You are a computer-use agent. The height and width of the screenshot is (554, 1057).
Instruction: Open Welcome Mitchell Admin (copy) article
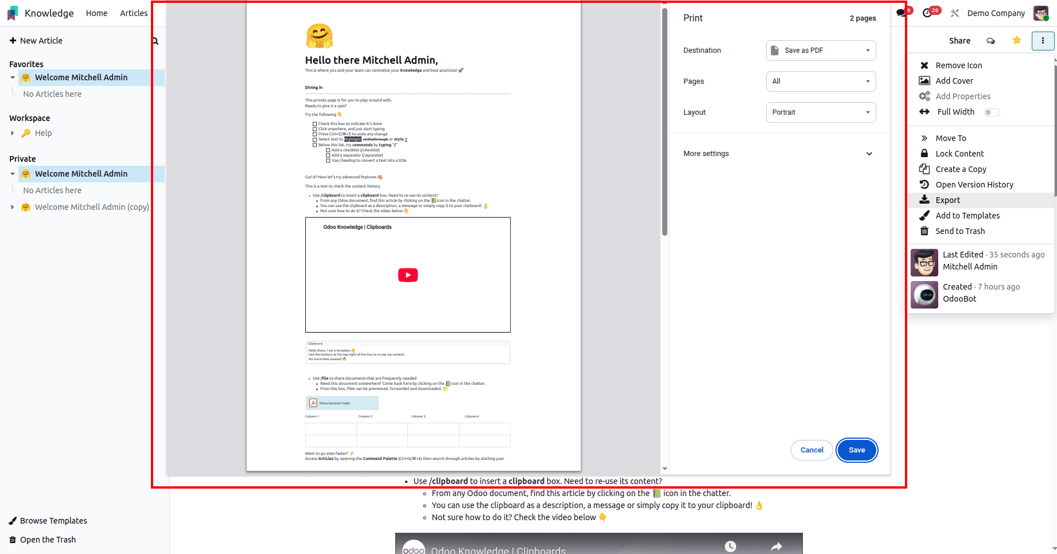click(92, 207)
